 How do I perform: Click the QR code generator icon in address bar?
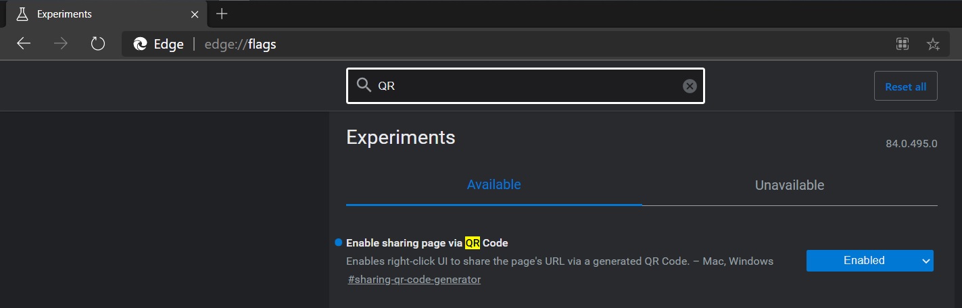tap(902, 45)
